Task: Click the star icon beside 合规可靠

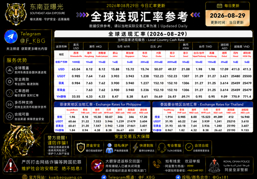Action: [x=10, y=116]
